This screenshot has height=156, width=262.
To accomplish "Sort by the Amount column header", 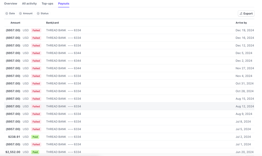I will coord(15,23).
